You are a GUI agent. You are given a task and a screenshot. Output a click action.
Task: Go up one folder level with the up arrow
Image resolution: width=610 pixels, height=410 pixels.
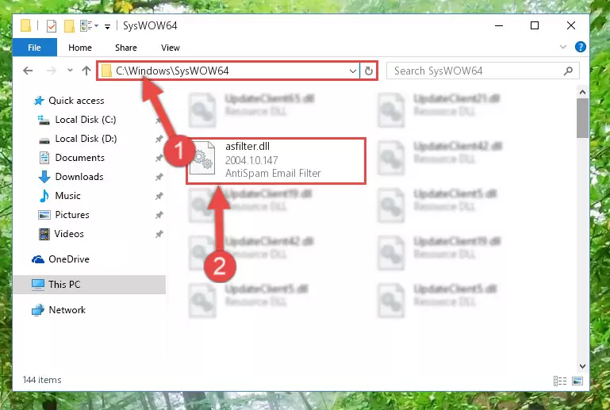click(86, 71)
